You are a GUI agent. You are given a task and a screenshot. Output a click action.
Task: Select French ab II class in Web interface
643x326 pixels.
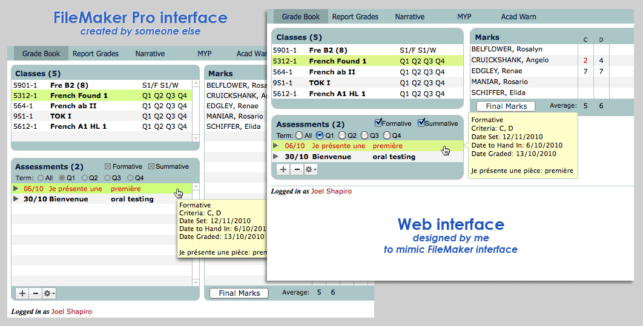[368, 72]
